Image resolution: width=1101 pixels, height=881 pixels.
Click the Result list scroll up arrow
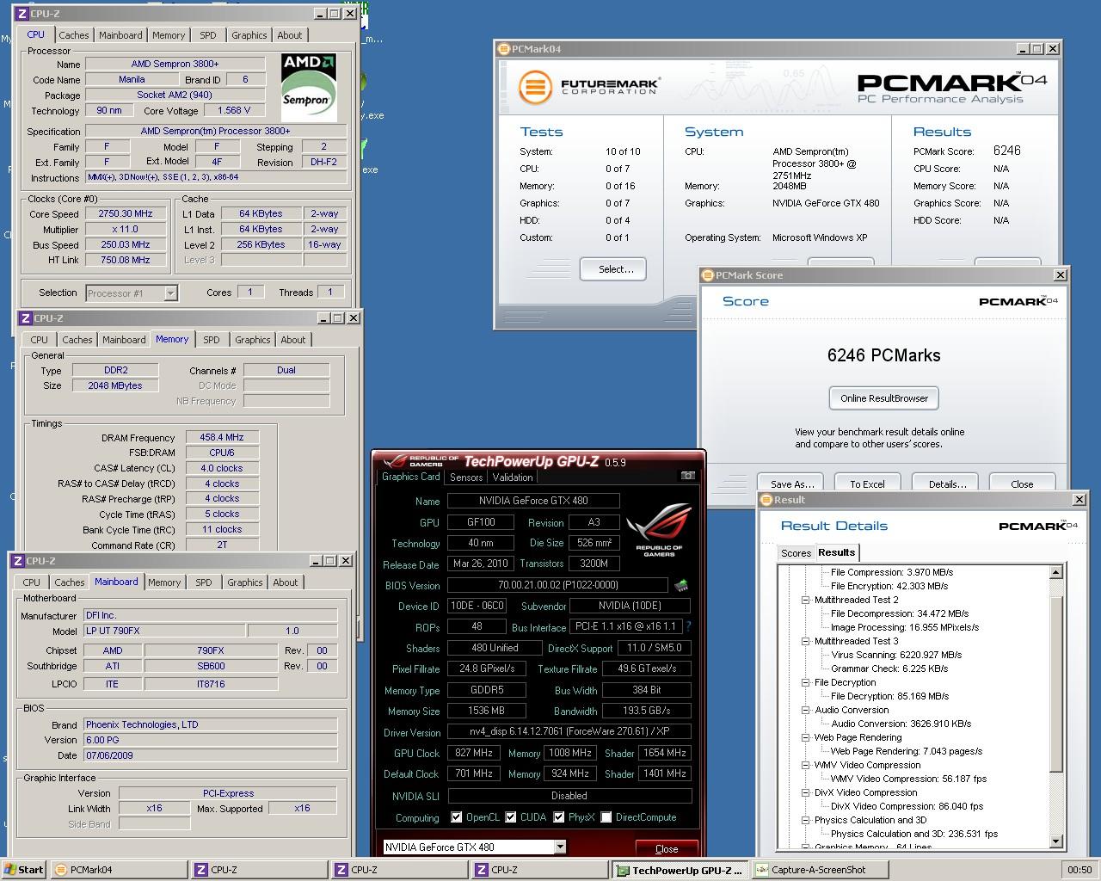tap(1056, 572)
